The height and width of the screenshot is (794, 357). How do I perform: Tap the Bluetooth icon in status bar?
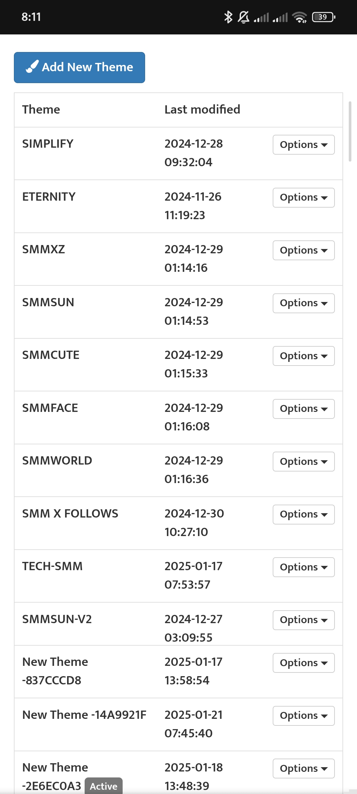pos(228,17)
